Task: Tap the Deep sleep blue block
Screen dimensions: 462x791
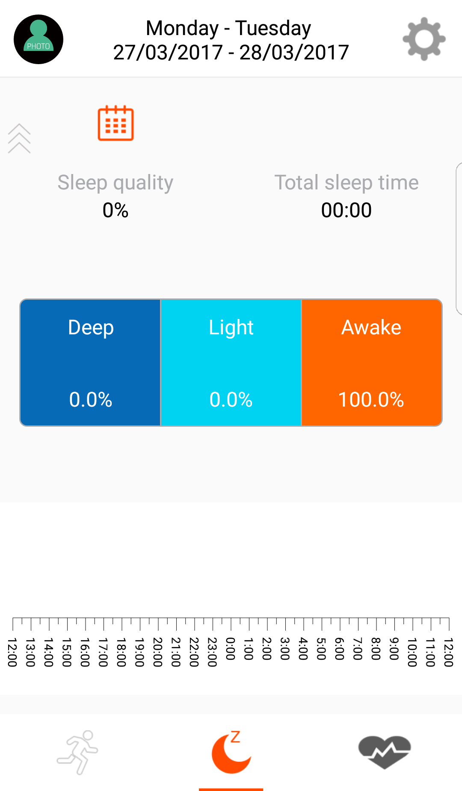Action: (91, 363)
